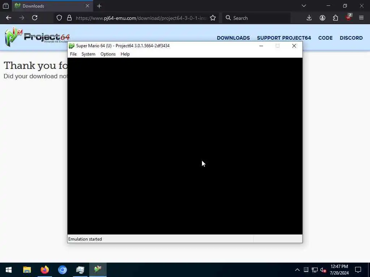Screen dimensions: 370x277
Task: Show hidden system tray icons
Action: [x=297, y=270]
